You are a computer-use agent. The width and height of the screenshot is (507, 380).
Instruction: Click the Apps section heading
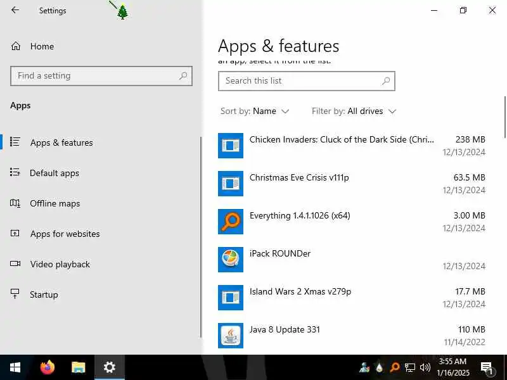(x=20, y=106)
